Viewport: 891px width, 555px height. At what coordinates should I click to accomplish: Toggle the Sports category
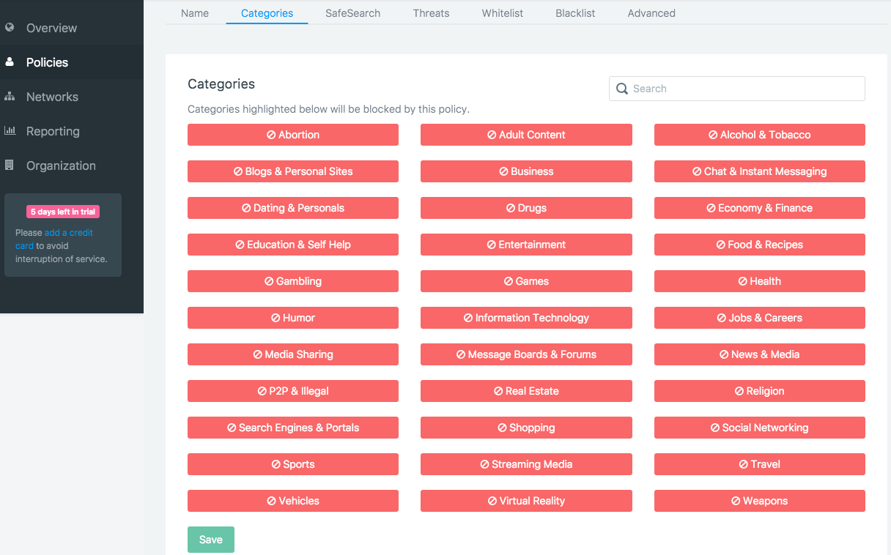[293, 464]
